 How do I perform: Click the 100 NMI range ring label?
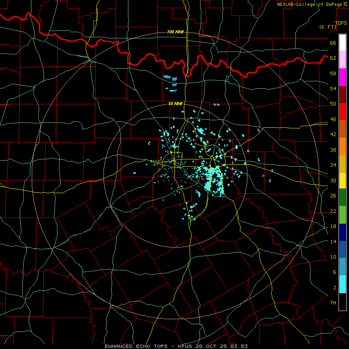pyautogui.click(x=175, y=32)
